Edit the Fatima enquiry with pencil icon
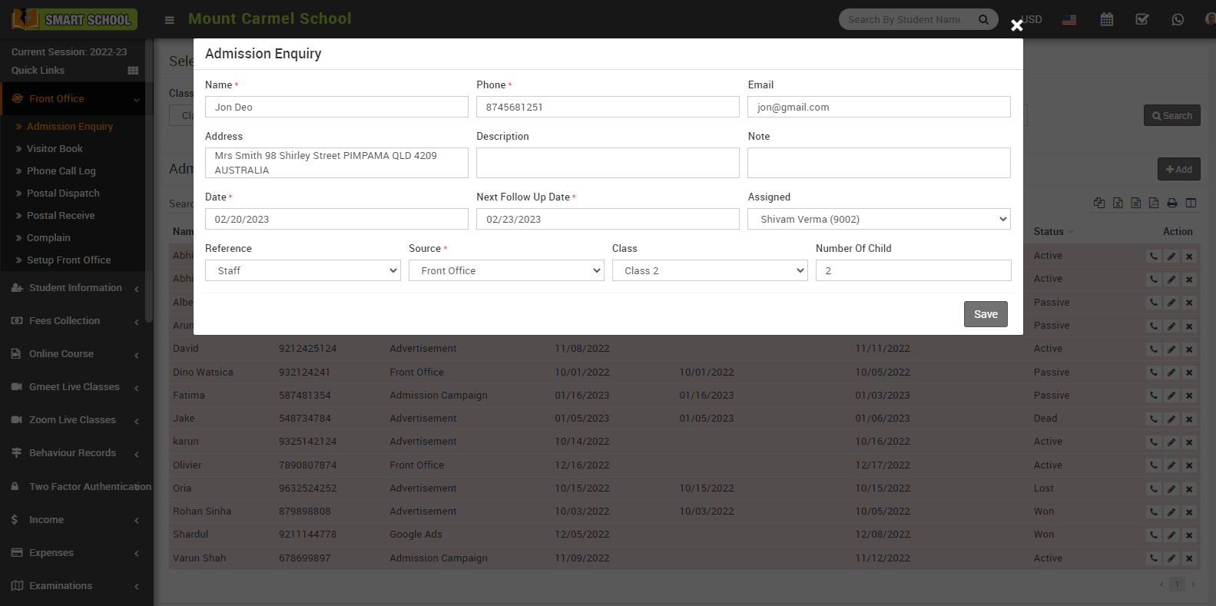The image size is (1216, 606). pos(1171,396)
